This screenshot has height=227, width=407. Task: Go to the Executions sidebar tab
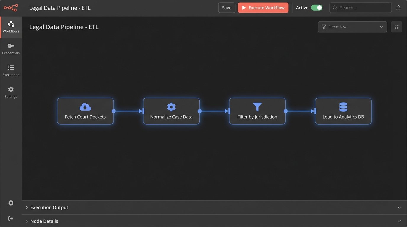click(11, 71)
